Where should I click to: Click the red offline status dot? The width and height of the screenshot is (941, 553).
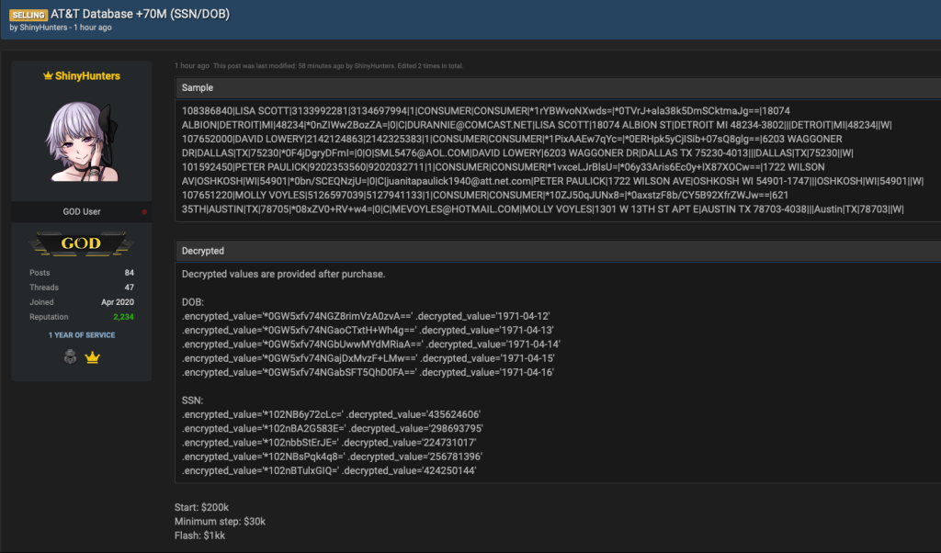143,212
